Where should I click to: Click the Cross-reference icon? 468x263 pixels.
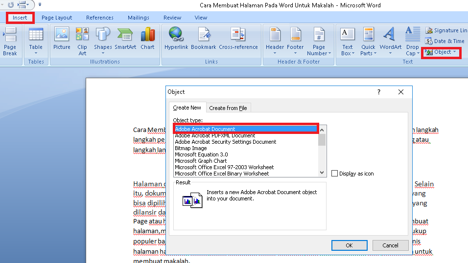coord(238,39)
